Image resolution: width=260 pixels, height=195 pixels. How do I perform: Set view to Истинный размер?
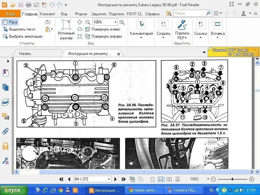coord(66,30)
